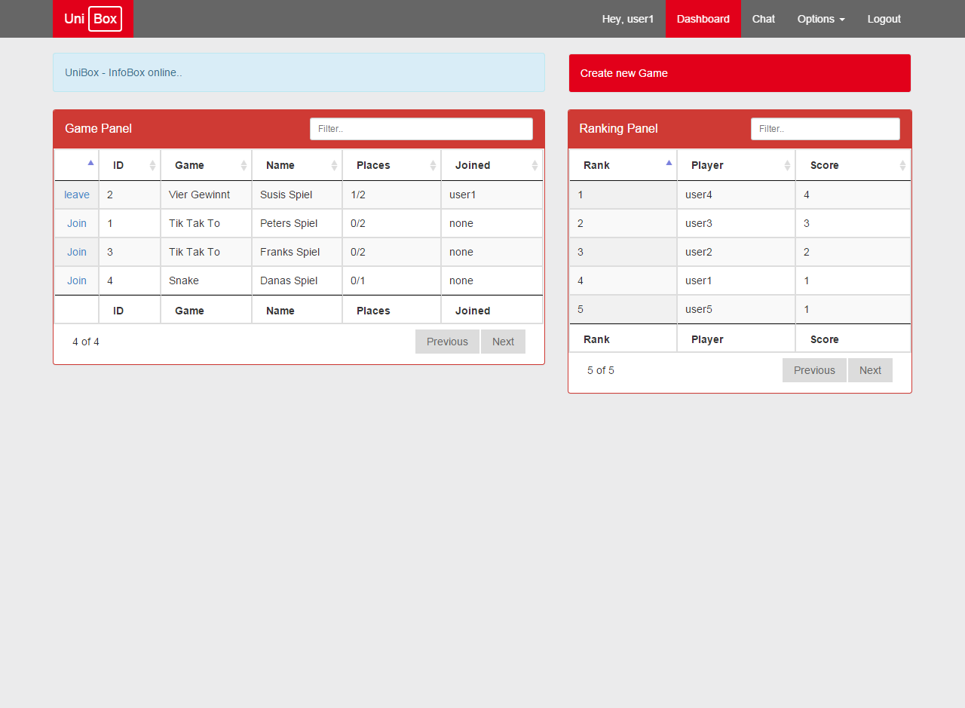Click Next in Game Panel pagination
The width and height of the screenshot is (965, 708).
503,342
